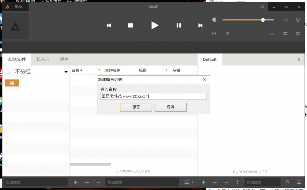
Task: Toggle repeat playback mode
Action: tap(285, 34)
